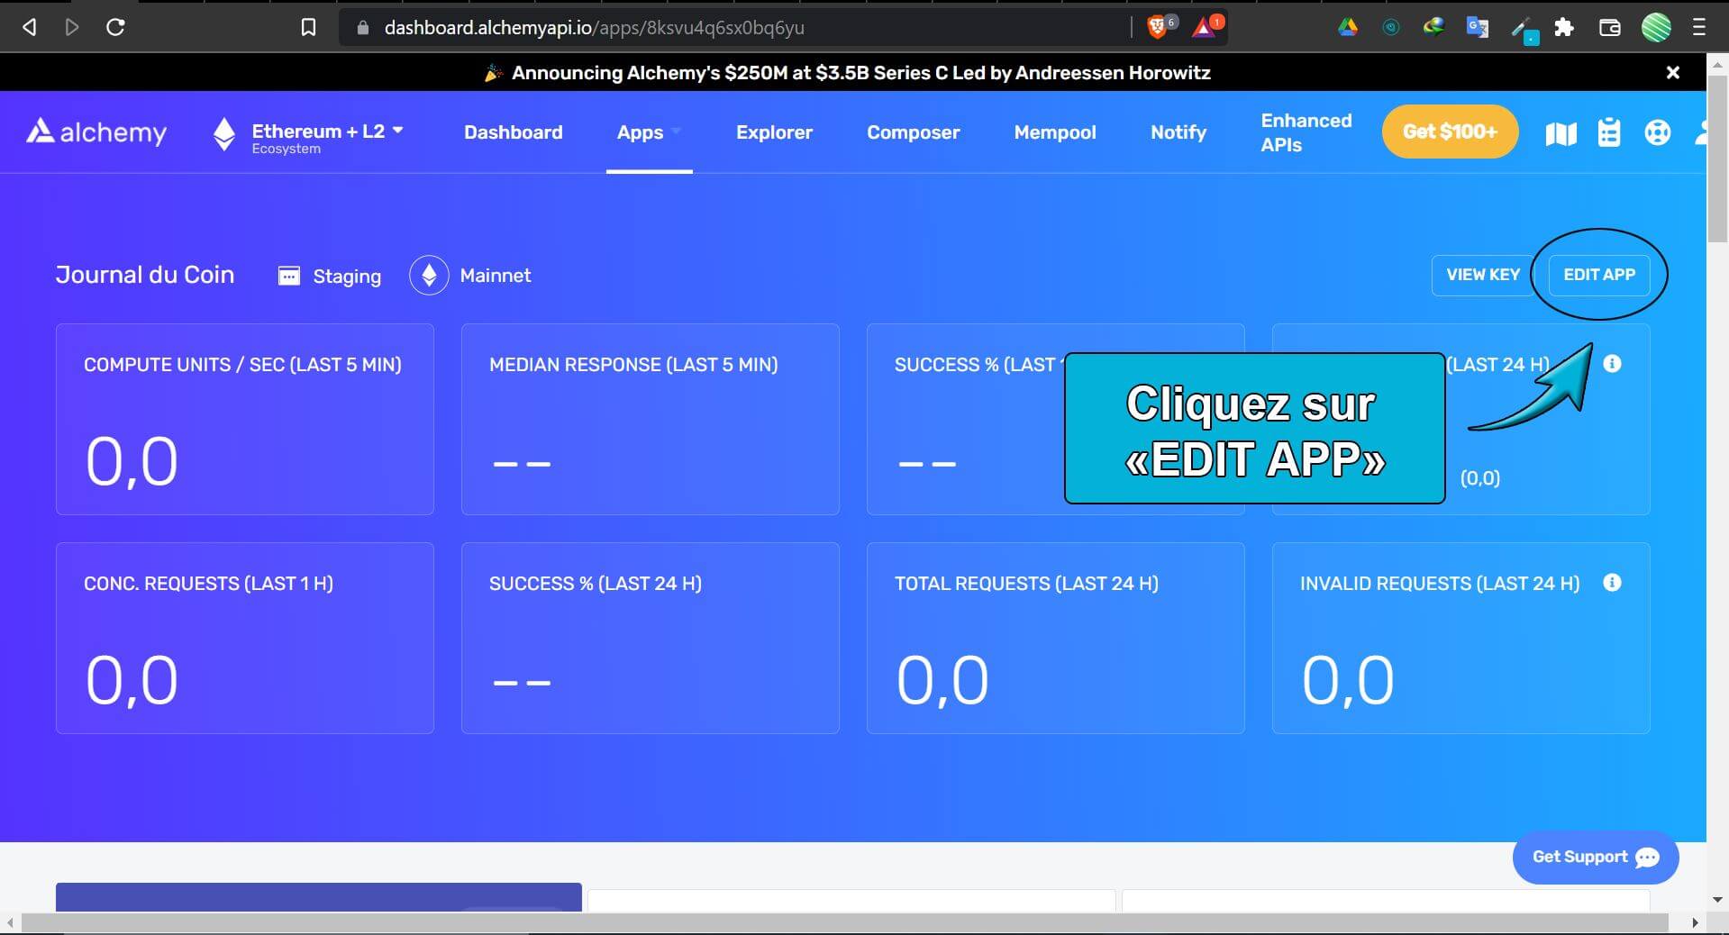
Task: Close the Series C announcement banner
Action: pos(1672,72)
